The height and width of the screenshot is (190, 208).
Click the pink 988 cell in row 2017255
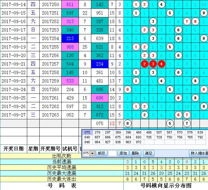pos(70,47)
